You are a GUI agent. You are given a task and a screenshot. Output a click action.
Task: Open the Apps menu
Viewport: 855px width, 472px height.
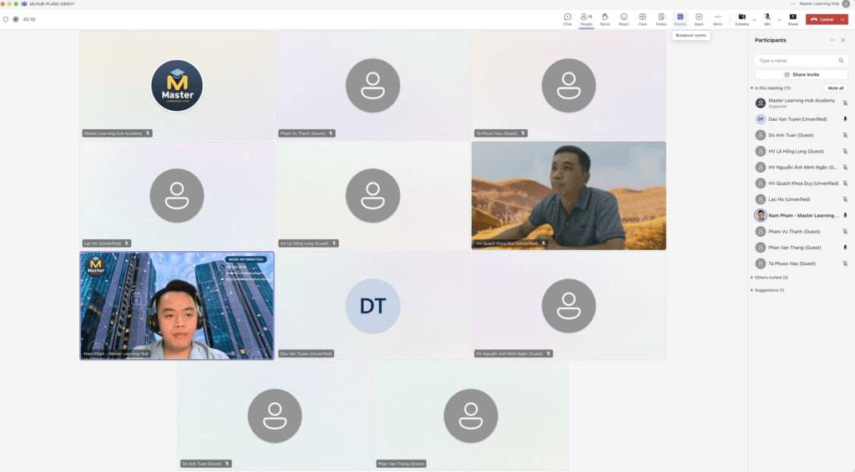(x=699, y=19)
